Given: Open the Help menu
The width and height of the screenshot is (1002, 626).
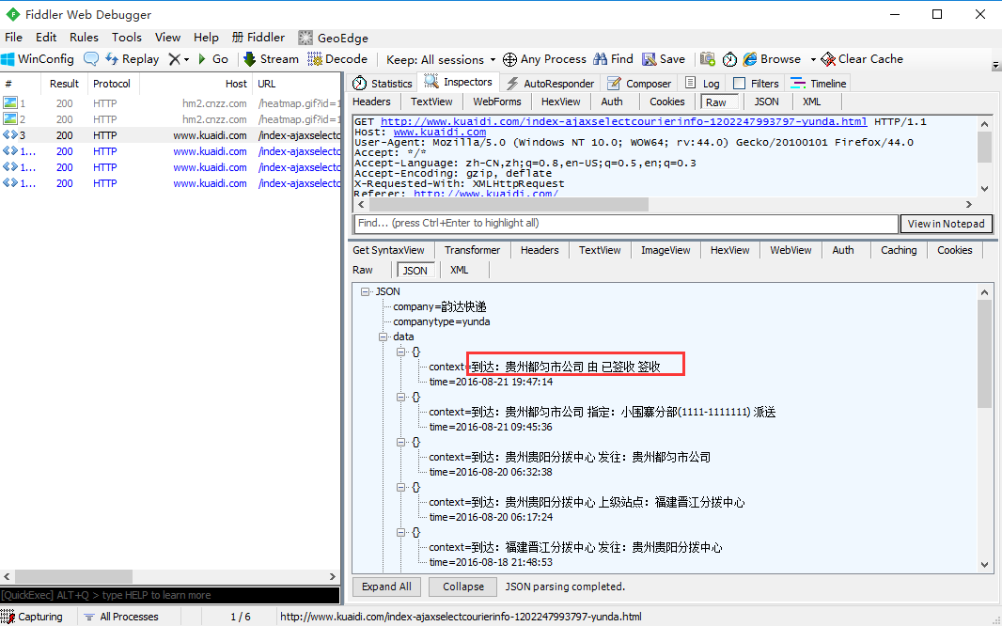Looking at the screenshot, I should tap(206, 38).
